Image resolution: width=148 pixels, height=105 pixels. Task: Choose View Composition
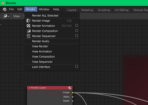pyautogui.click(x=52, y=57)
